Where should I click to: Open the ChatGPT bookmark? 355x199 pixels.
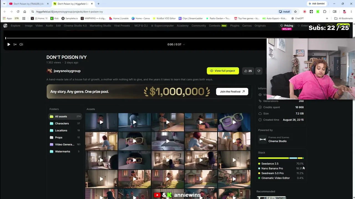[x=297, y=19]
